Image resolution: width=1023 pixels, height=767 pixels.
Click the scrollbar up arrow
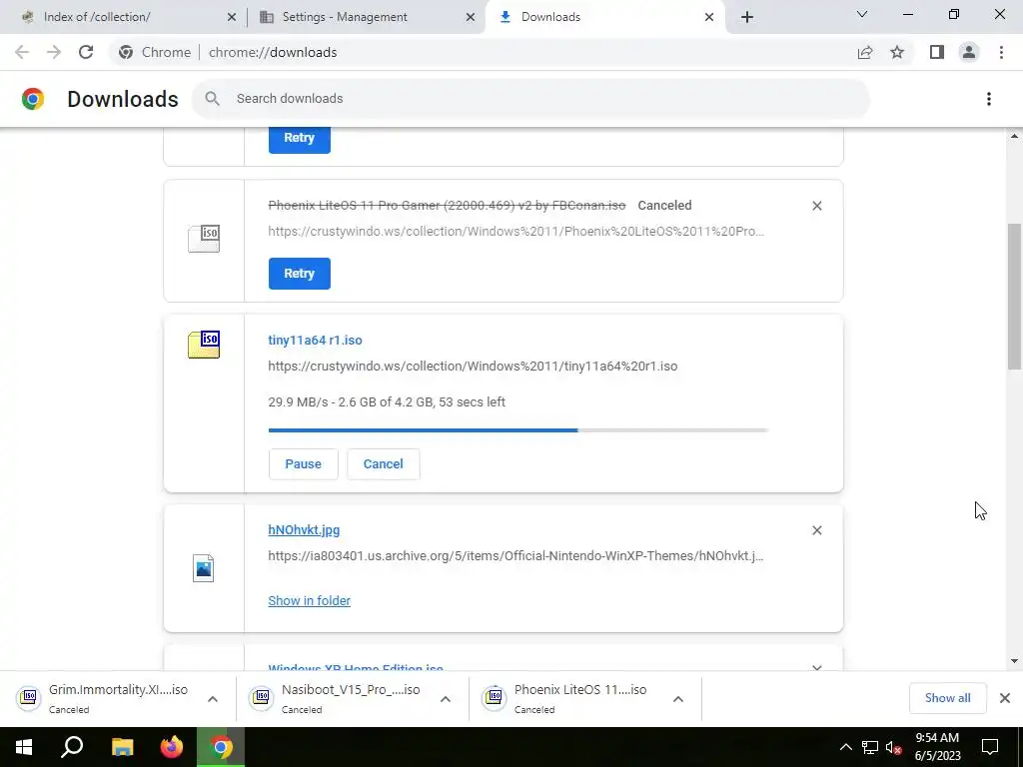pos(1014,136)
